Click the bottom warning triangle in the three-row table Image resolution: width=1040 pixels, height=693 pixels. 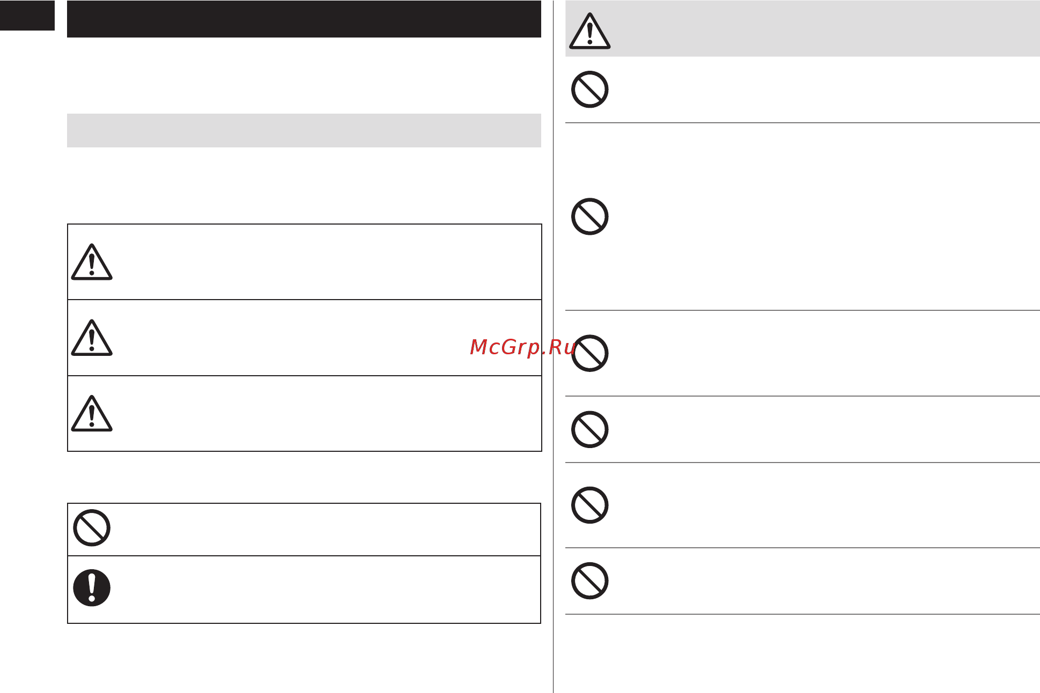point(92,413)
